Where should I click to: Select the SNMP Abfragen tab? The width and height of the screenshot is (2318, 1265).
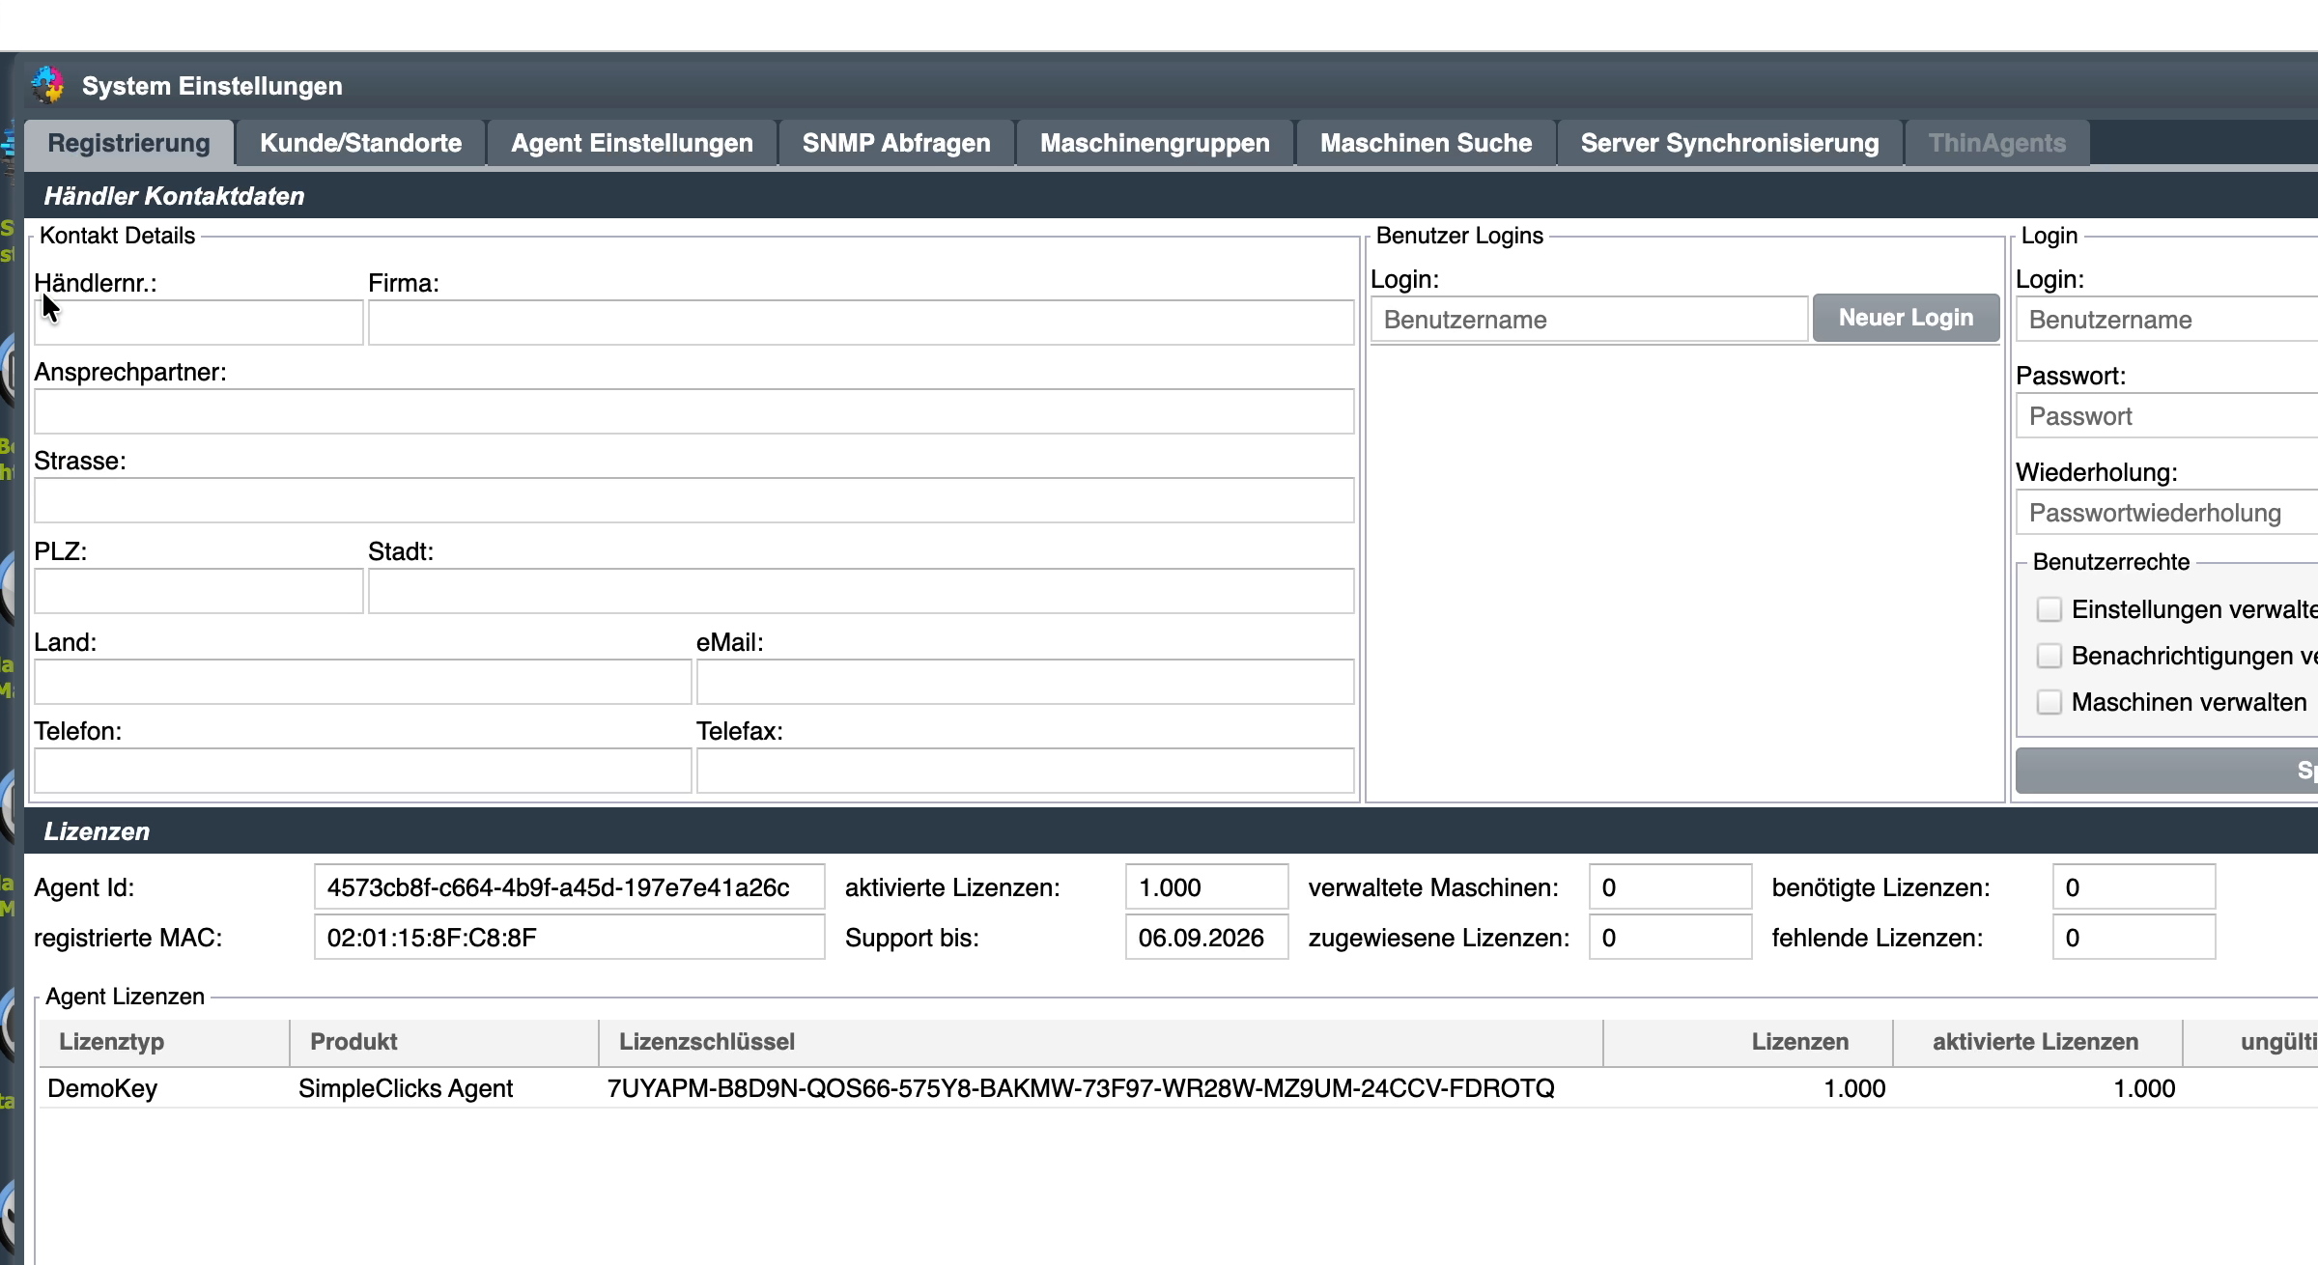coord(896,143)
